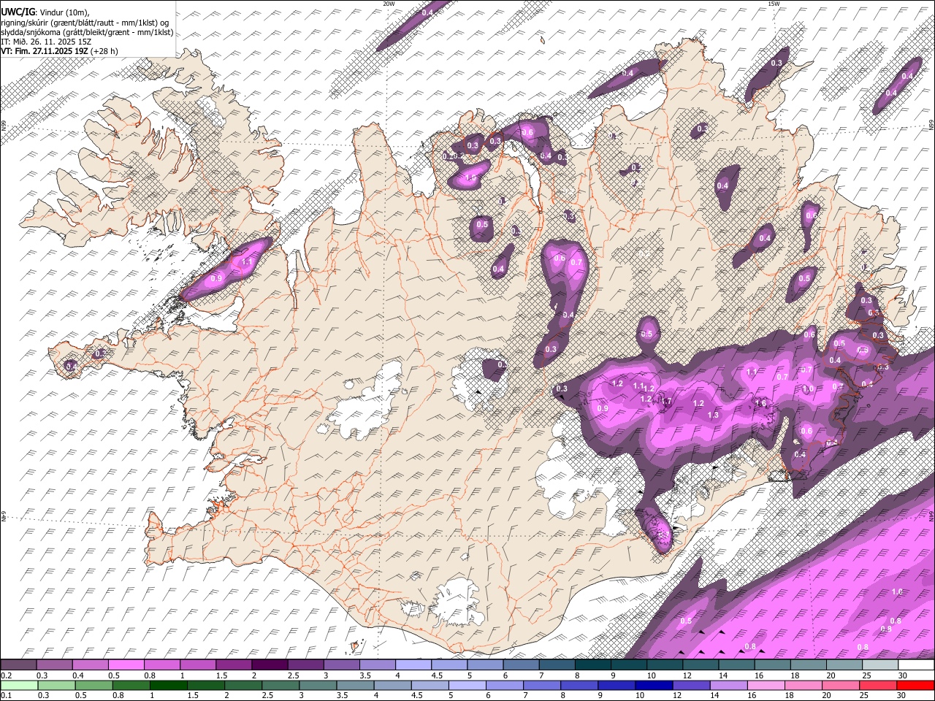
Task: Click the '1.7' precipitation value on map
Action: [x=665, y=401]
